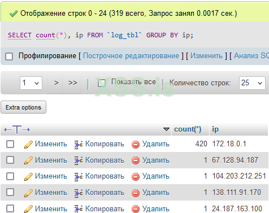
Task: Jump to last page with >> button
Action: click(73, 82)
